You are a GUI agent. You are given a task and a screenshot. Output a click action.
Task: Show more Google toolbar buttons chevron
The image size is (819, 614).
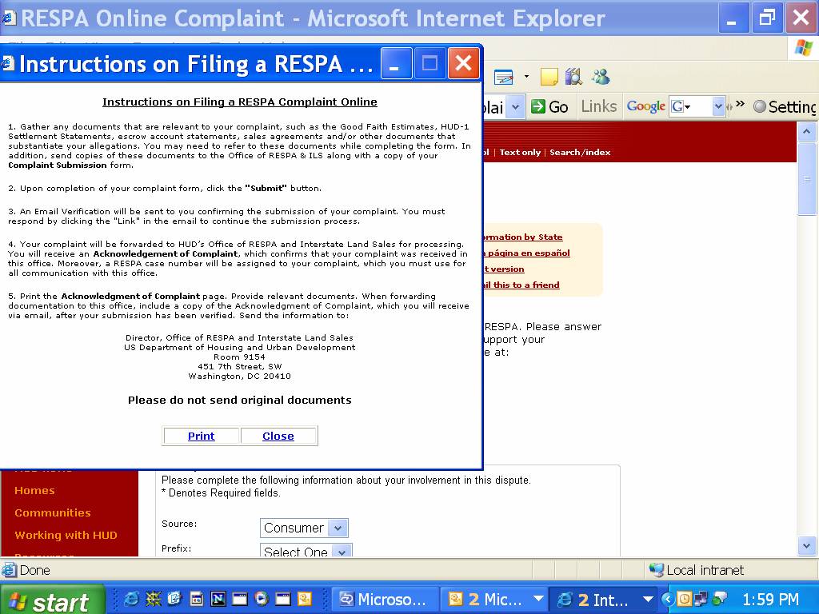pyautogui.click(x=740, y=104)
